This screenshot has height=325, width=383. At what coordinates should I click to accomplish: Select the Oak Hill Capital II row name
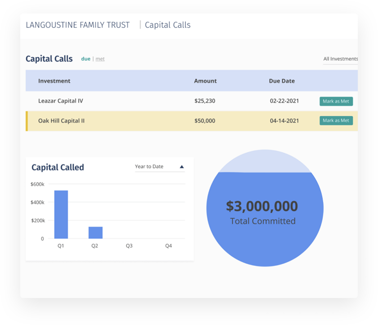[61, 121]
